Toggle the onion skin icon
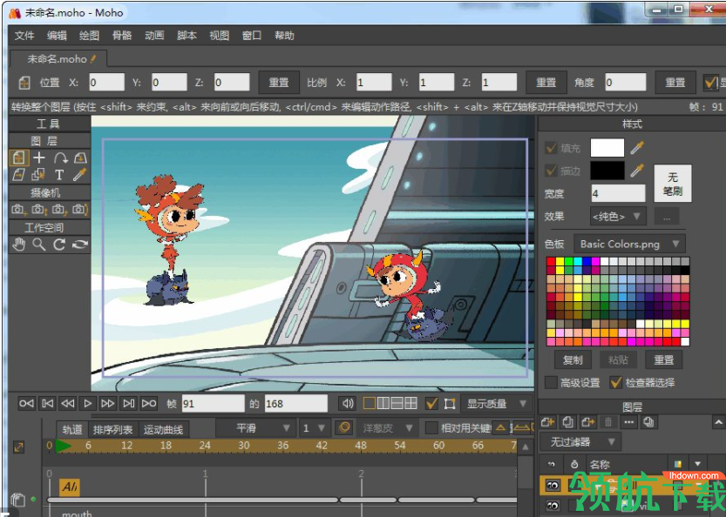Viewport: 726px width, 517px height. pos(344,427)
